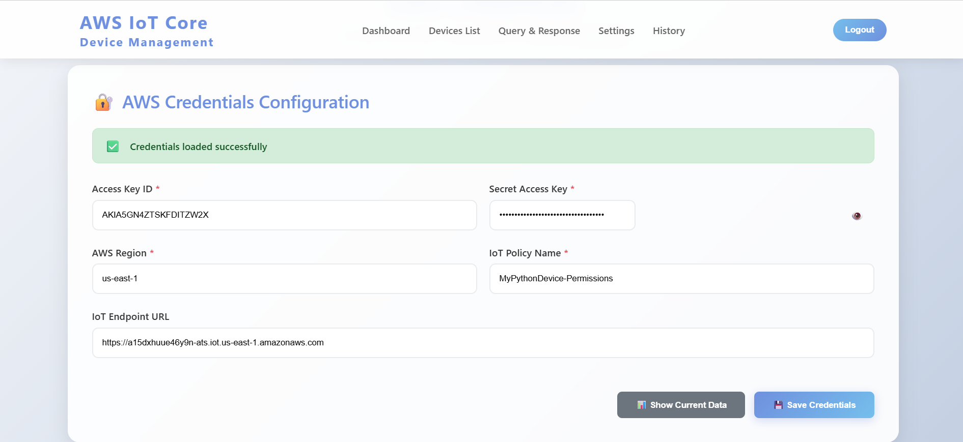Switch to Settings in the navigation
The width and height of the screenshot is (963, 442).
(x=616, y=31)
